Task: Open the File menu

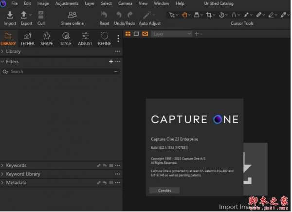Action: point(14,3)
